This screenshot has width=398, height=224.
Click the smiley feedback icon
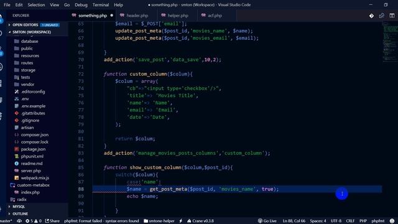click(x=392, y=221)
